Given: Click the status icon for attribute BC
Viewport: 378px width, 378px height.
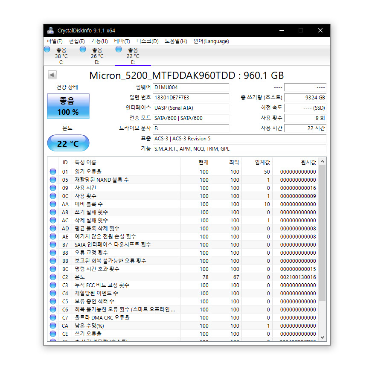Looking at the screenshot, I should click(53, 269).
